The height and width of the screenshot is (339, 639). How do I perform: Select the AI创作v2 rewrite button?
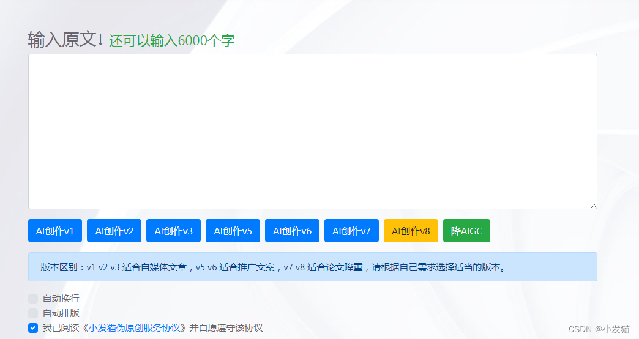114,231
